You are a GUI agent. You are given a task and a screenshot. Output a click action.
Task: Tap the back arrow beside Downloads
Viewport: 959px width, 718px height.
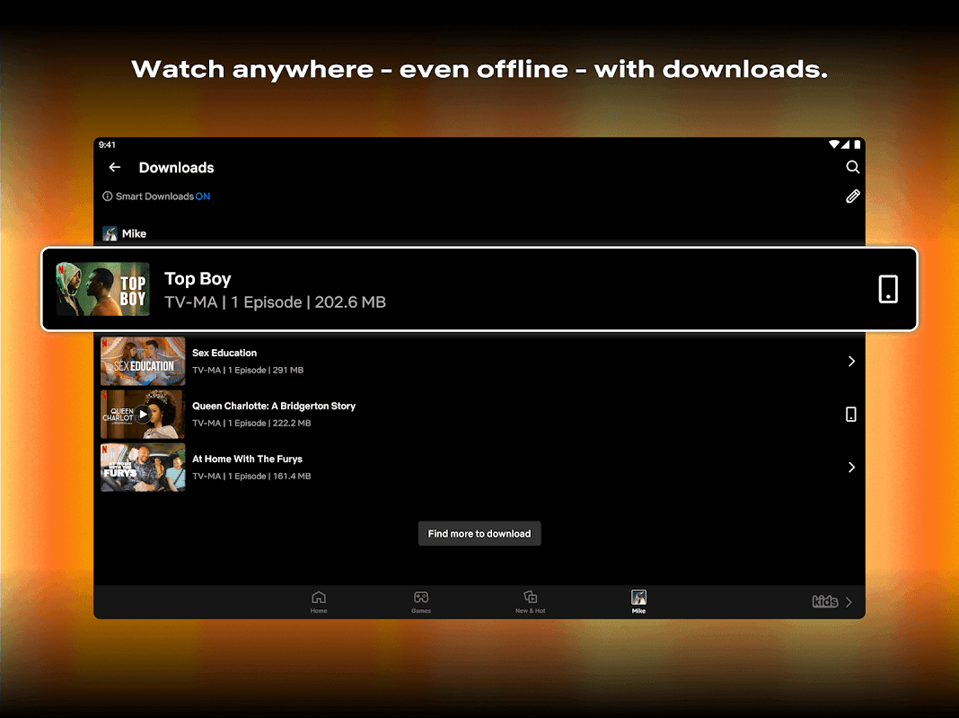pyautogui.click(x=114, y=168)
